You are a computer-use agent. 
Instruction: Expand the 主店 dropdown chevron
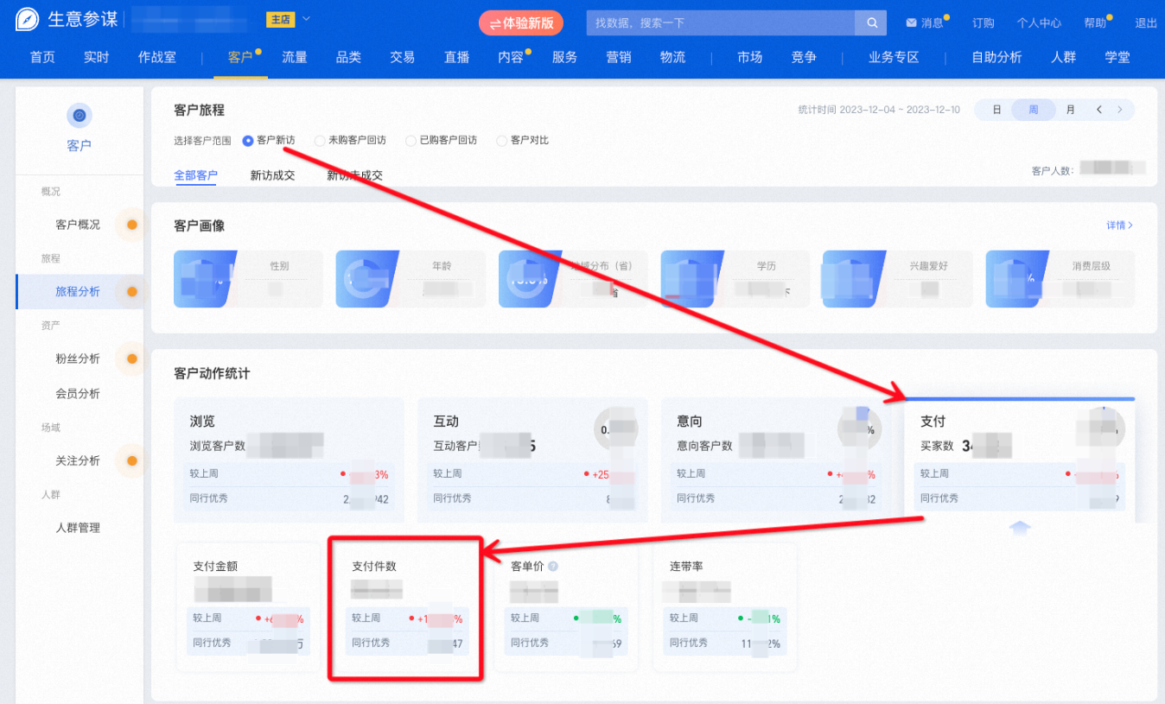306,18
